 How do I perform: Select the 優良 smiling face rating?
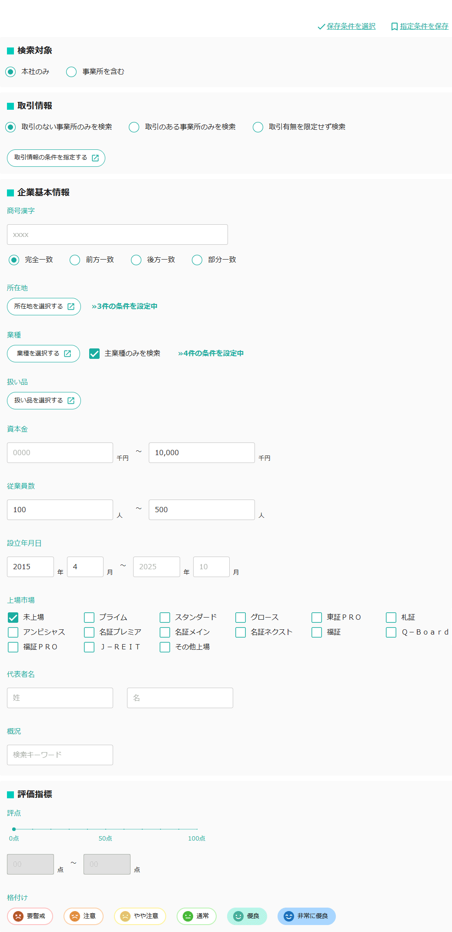click(x=238, y=916)
